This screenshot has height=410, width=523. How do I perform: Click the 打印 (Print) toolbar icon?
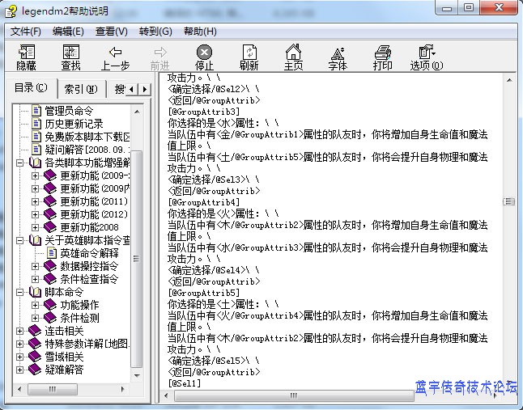(x=382, y=57)
